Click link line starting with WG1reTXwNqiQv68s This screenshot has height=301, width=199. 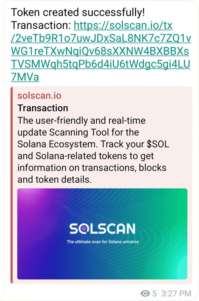pyautogui.click(x=100, y=51)
